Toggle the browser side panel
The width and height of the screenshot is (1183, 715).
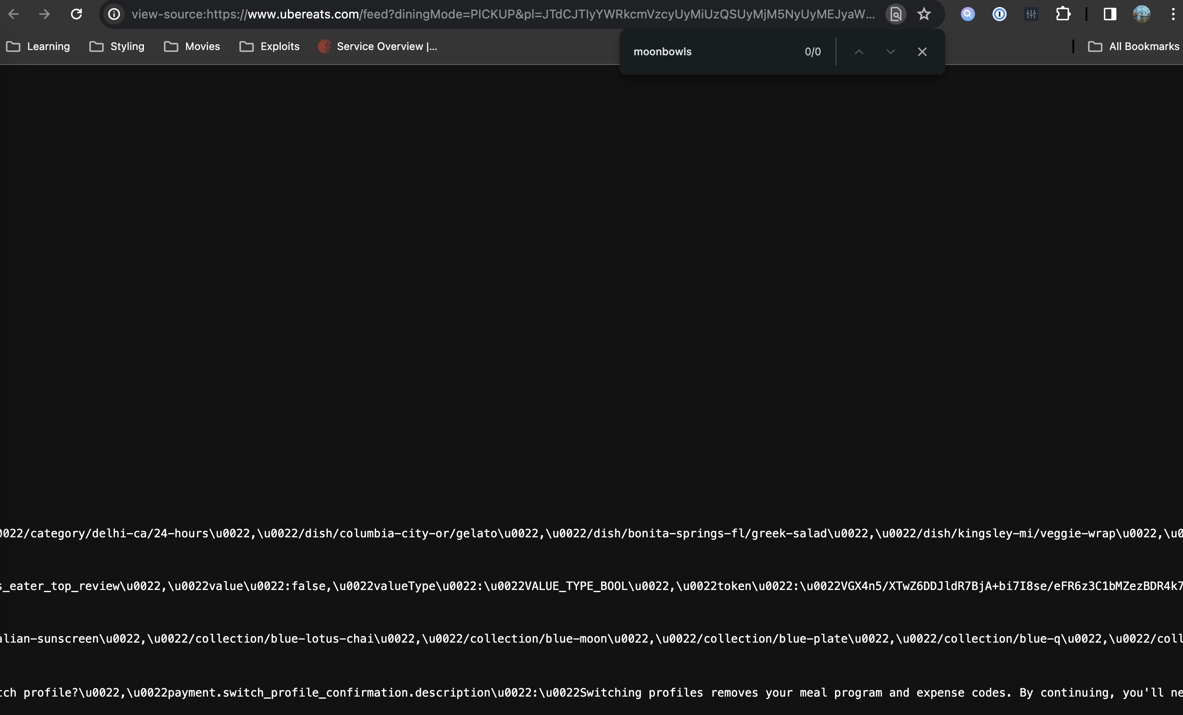1110,14
